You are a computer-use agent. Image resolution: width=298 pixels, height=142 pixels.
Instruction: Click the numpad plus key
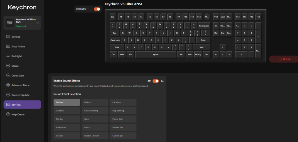tap(258, 36)
